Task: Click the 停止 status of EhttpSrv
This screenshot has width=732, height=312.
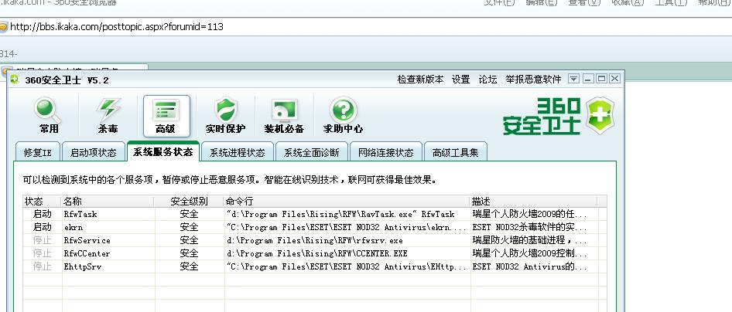Action: click(42, 267)
